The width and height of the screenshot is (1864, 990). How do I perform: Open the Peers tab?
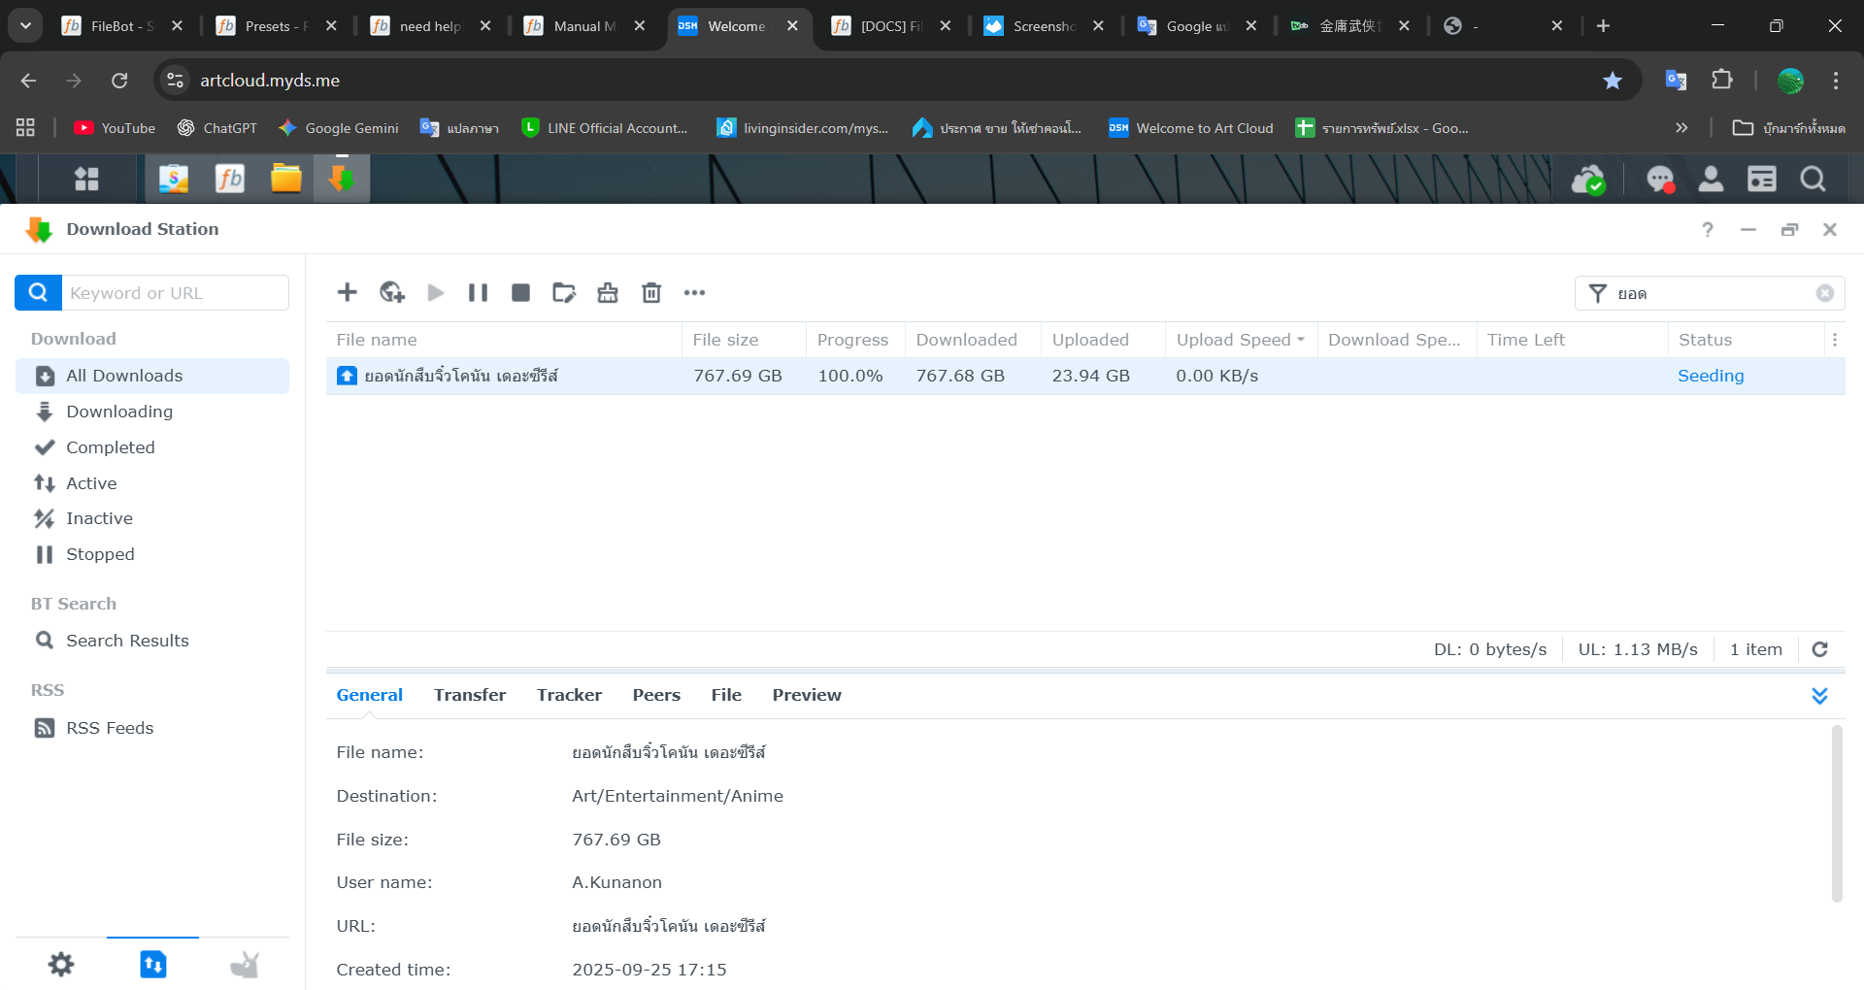pos(656,695)
